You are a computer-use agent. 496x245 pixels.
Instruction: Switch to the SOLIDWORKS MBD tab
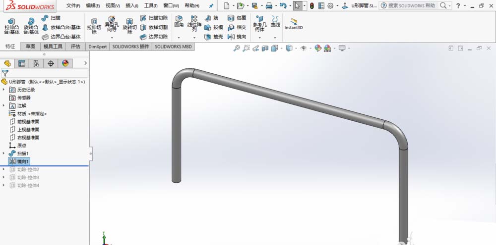click(x=173, y=47)
